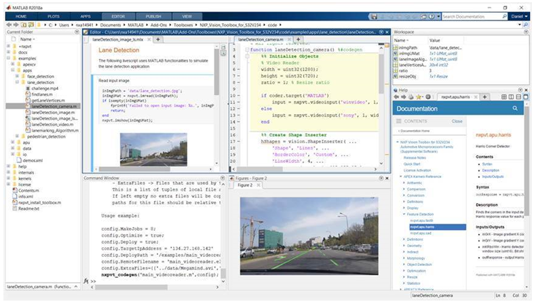Click the Help favorites star icon
The width and height of the screenshot is (534, 304).
point(419,96)
